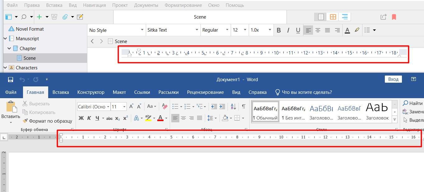Click the show paragraph marks icon

[244, 107]
